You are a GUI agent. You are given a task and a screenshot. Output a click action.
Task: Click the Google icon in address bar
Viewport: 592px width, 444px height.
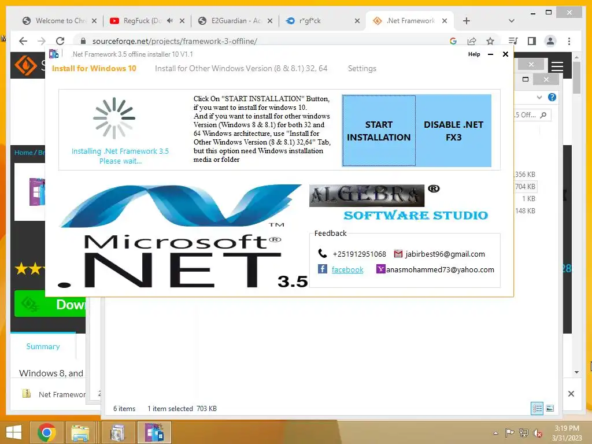click(453, 41)
